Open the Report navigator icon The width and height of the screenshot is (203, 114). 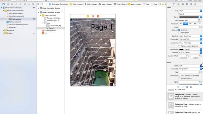click(33, 4)
